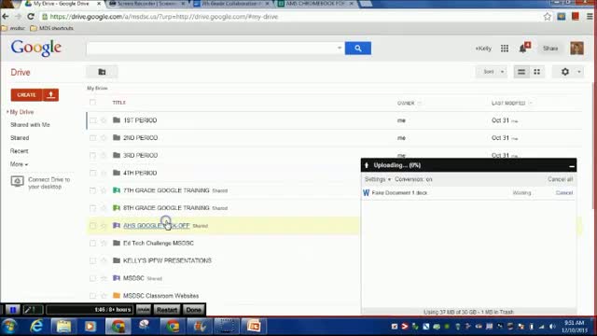Switch to grid view
This screenshot has width=597, height=336.
tap(537, 72)
